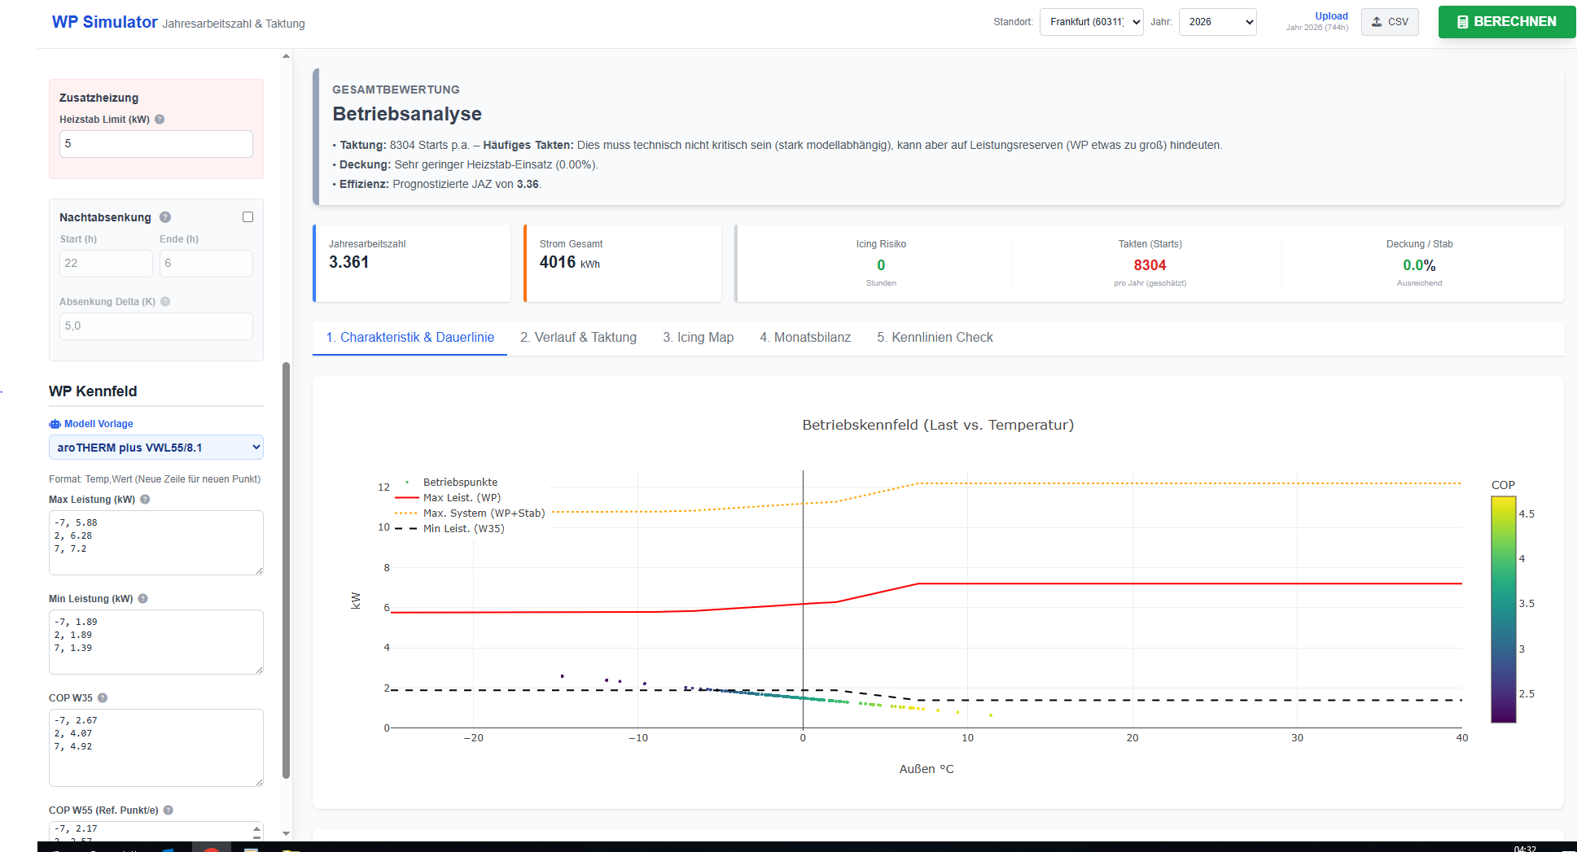The height and width of the screenshot is (852, 1577).
Task: Hide Max. System (WP+Stab) legend entry
Action: click(483, 513)
